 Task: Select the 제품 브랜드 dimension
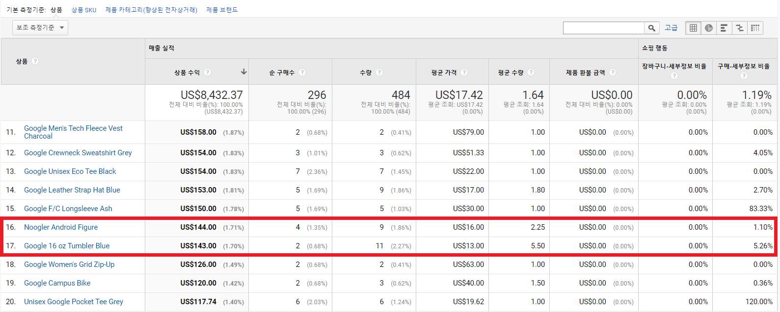click(222, 10)
